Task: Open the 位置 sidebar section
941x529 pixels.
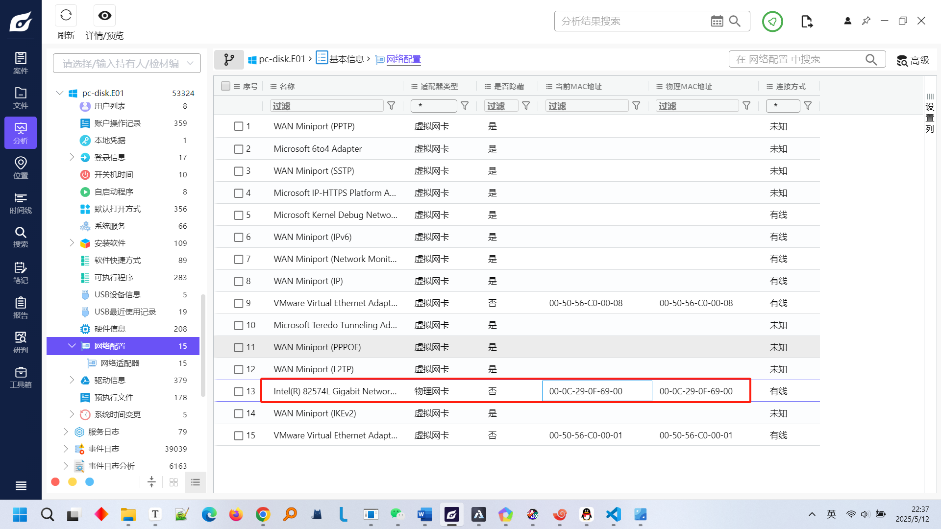Action: click(x=21, y=168)
